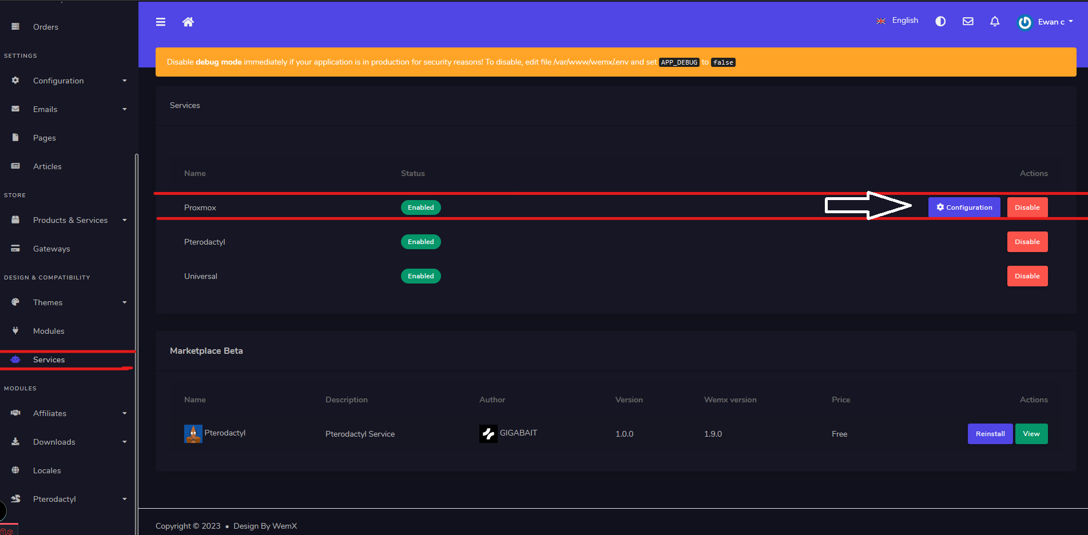This screenshot has width=1088, height=535.
Task: Click the Gateways credit card icon
Action: coord(15,248)
